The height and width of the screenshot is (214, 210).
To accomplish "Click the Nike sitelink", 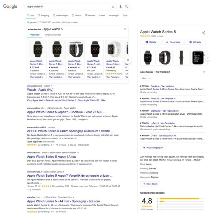I will point(103,100).
